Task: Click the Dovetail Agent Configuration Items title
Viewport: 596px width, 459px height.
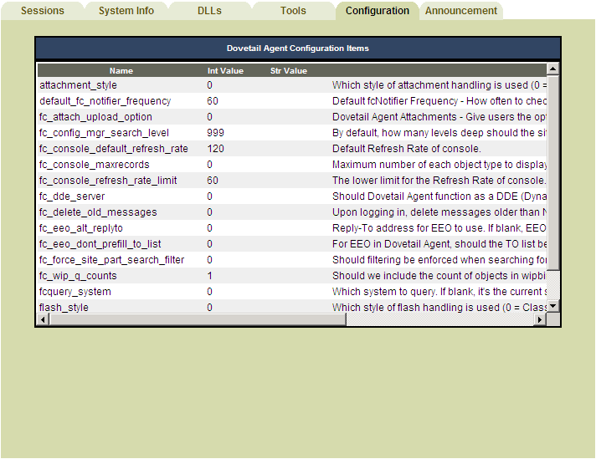Action: (x=298, y=48)
